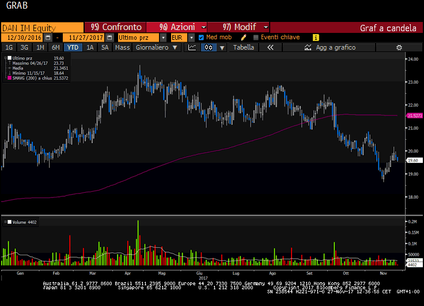Click the magenta SMAVG (200) color swatch
Screen dimensions: 424x306
point(7,79)
